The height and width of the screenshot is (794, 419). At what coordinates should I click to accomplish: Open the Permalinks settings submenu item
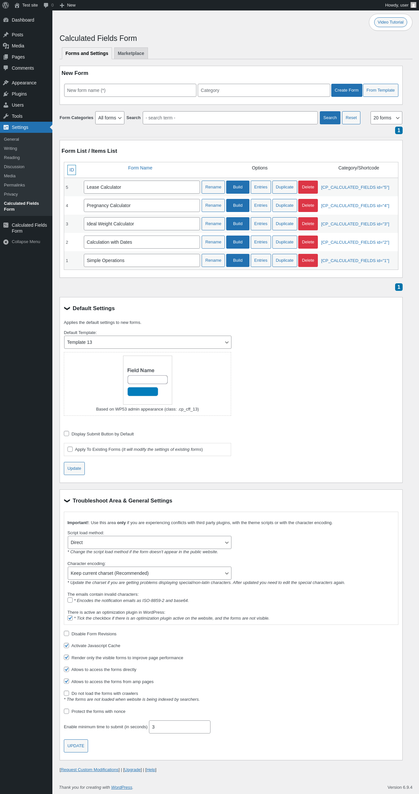point(14,185)
